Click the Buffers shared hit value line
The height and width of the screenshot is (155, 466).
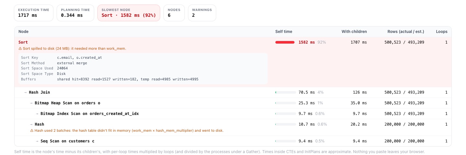click(x=128, y=79)
